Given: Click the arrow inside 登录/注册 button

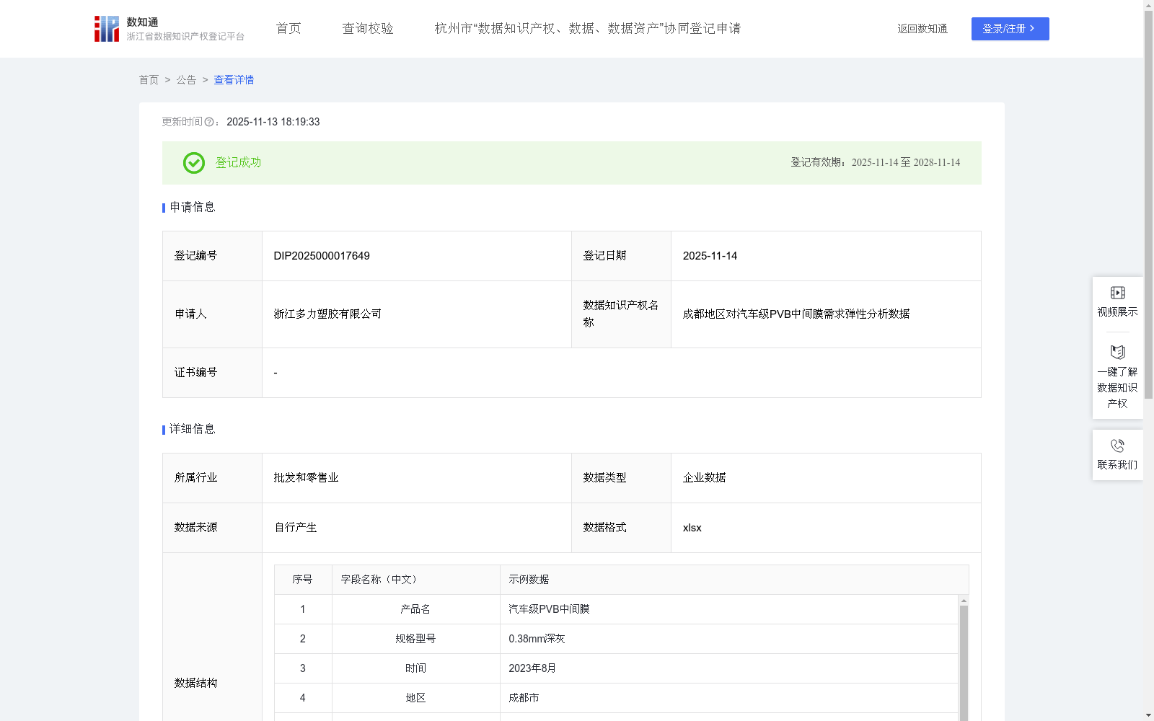Looking at the screenshot, I should click(1031, 29).
